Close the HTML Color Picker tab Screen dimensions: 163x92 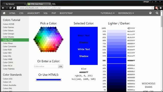tap(50, 4)
